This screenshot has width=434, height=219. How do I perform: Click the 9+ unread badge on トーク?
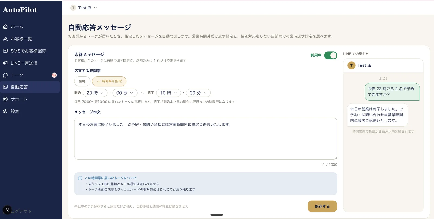pyautogui.click(x=54, y=75)
